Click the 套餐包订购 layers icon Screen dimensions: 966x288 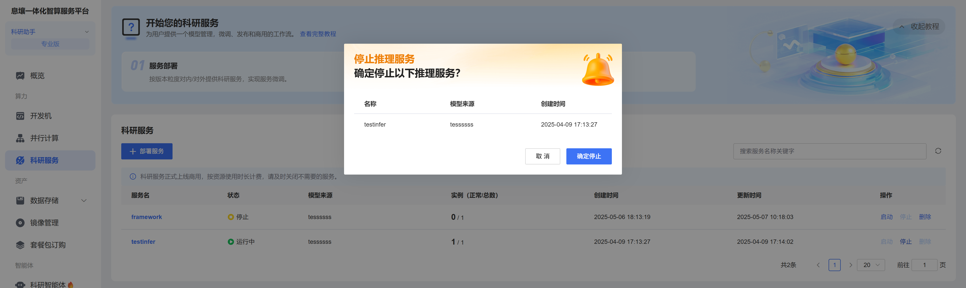tap(20, 245)
